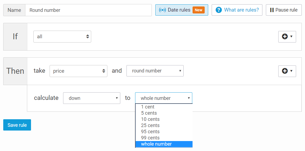
Task: Click the rule Name input field
Action: pos(88,10)
